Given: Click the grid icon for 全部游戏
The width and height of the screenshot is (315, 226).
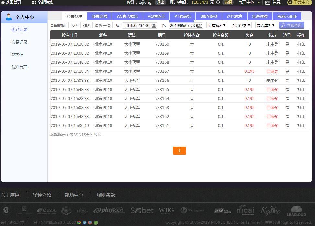Looking at the screenshot, I should pyautogui.click(x=34, y=2).
